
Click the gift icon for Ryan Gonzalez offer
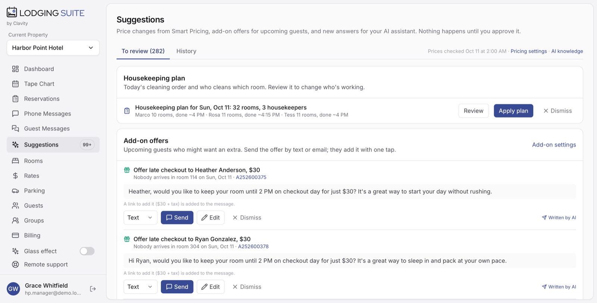pyautogui.click(x=127, y=239)
